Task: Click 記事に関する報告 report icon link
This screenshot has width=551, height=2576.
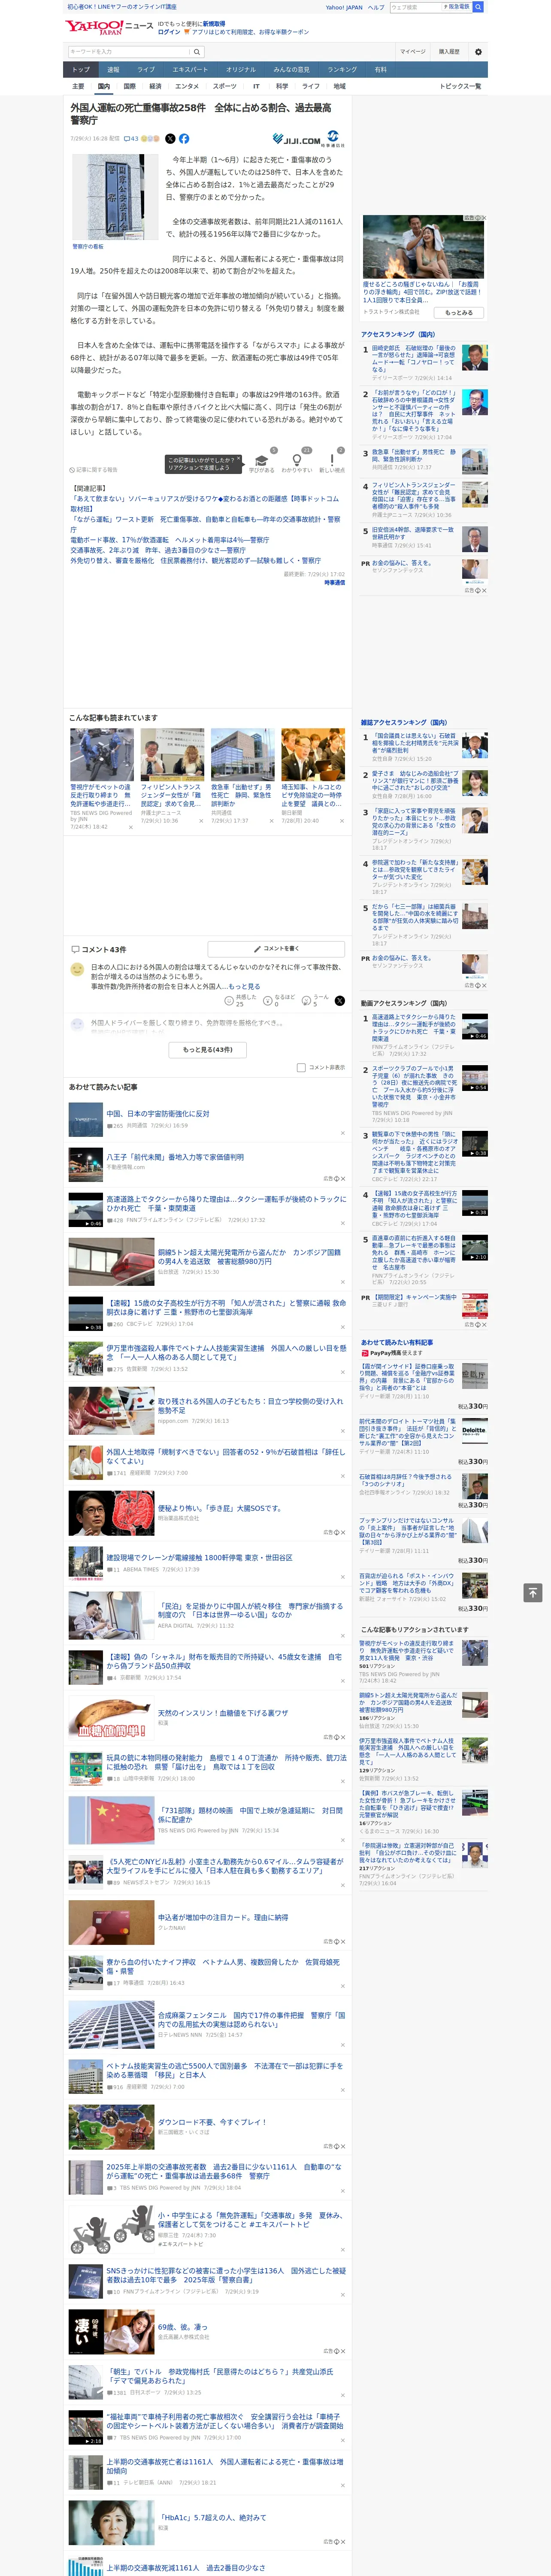Action: [93, 470]
